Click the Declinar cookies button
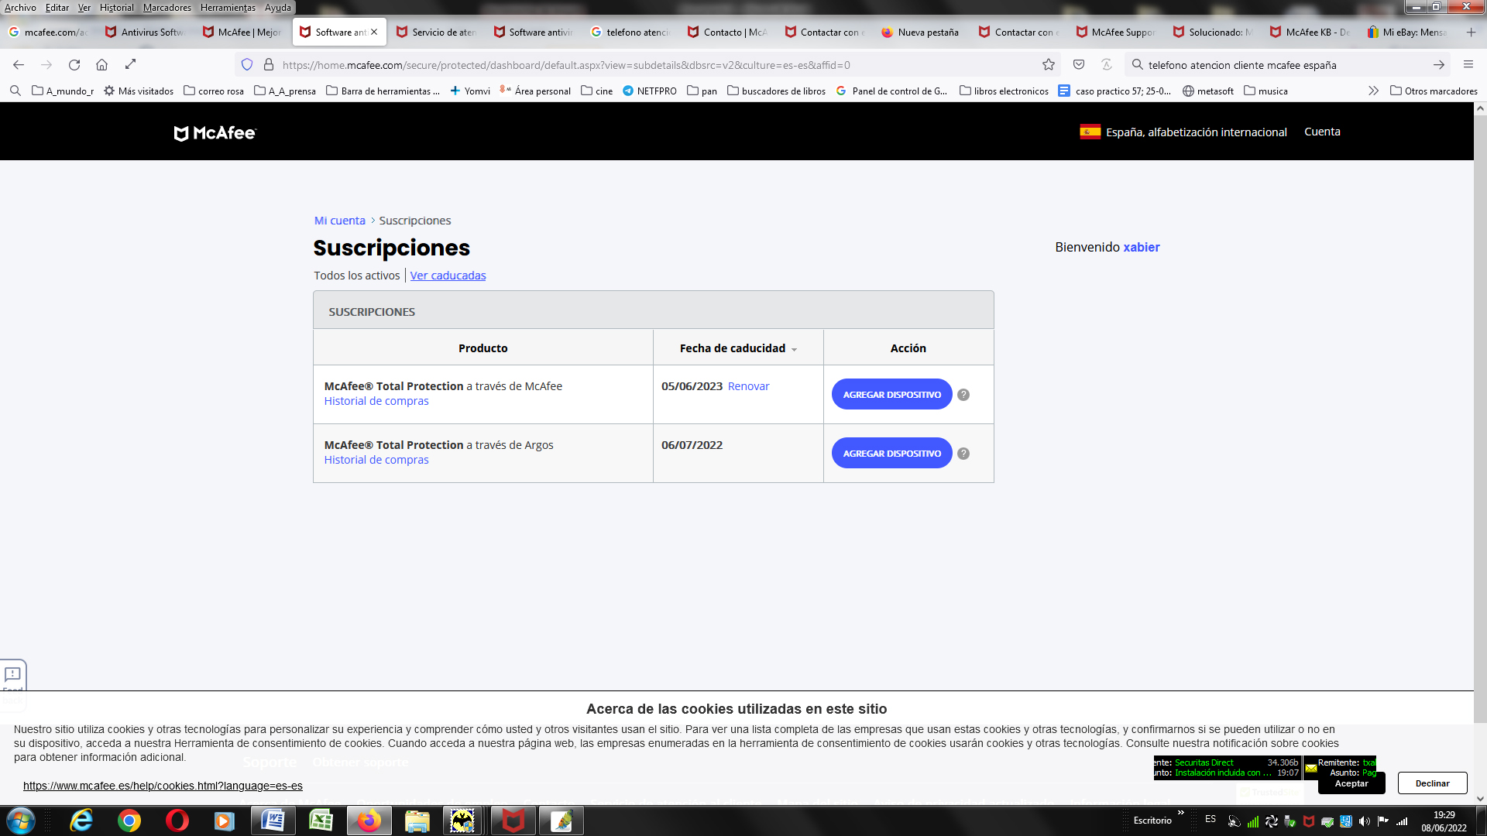This screenshot has height=836, width=1487. (1432, 783)
